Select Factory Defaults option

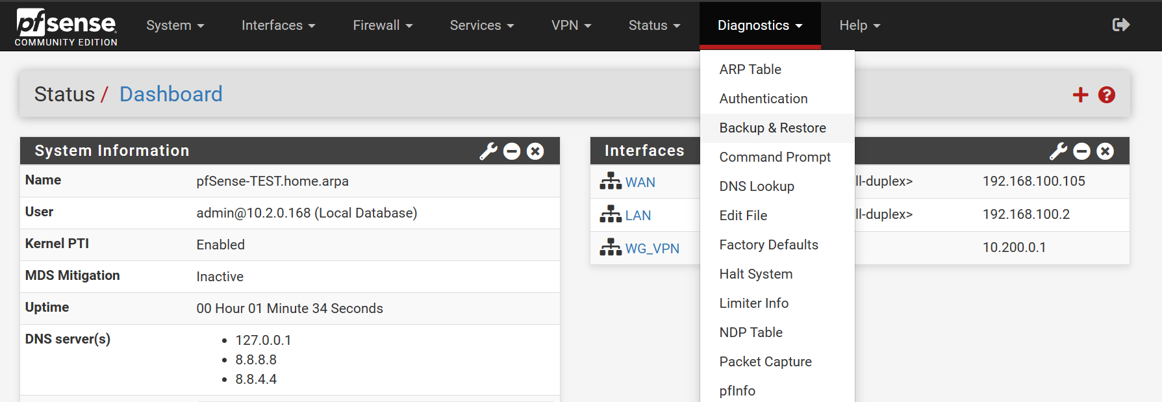click(777, 245)
